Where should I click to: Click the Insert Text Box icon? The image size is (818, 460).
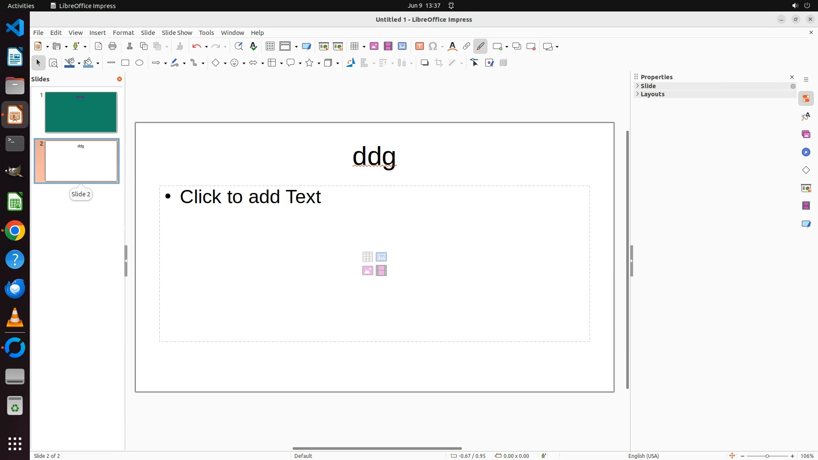pos(420,46)
